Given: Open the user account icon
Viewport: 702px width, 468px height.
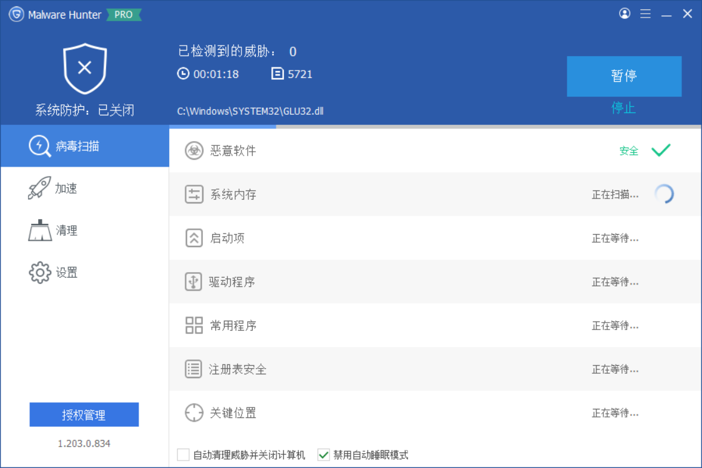Looking at the screenshot, I should tap(625, 14).
